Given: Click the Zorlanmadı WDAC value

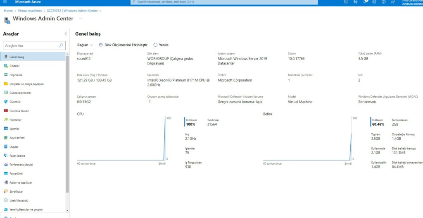Looking at the screenshot, I should pyautogui.click(x=367, y=102).
